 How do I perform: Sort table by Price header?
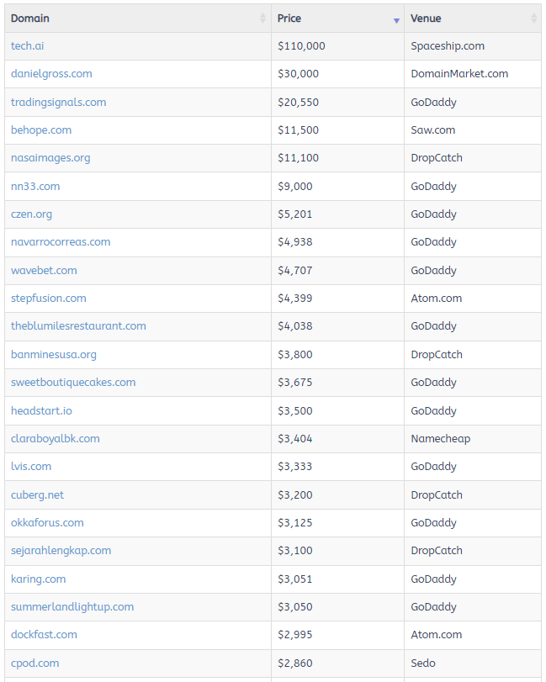289,19
